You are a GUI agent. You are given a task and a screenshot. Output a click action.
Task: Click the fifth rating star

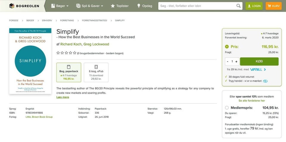click(74, 53)
